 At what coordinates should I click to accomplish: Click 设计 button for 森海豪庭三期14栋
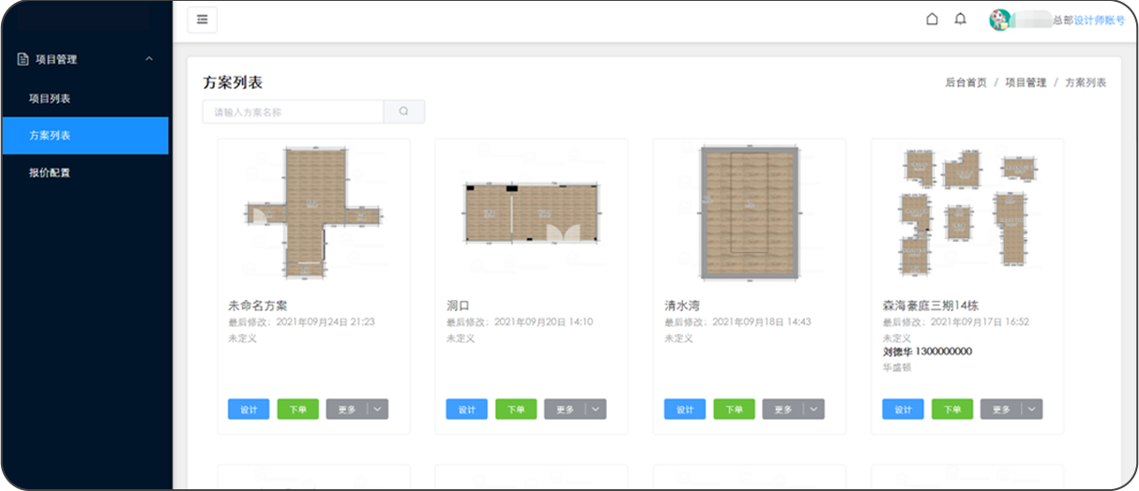[903, 409]
